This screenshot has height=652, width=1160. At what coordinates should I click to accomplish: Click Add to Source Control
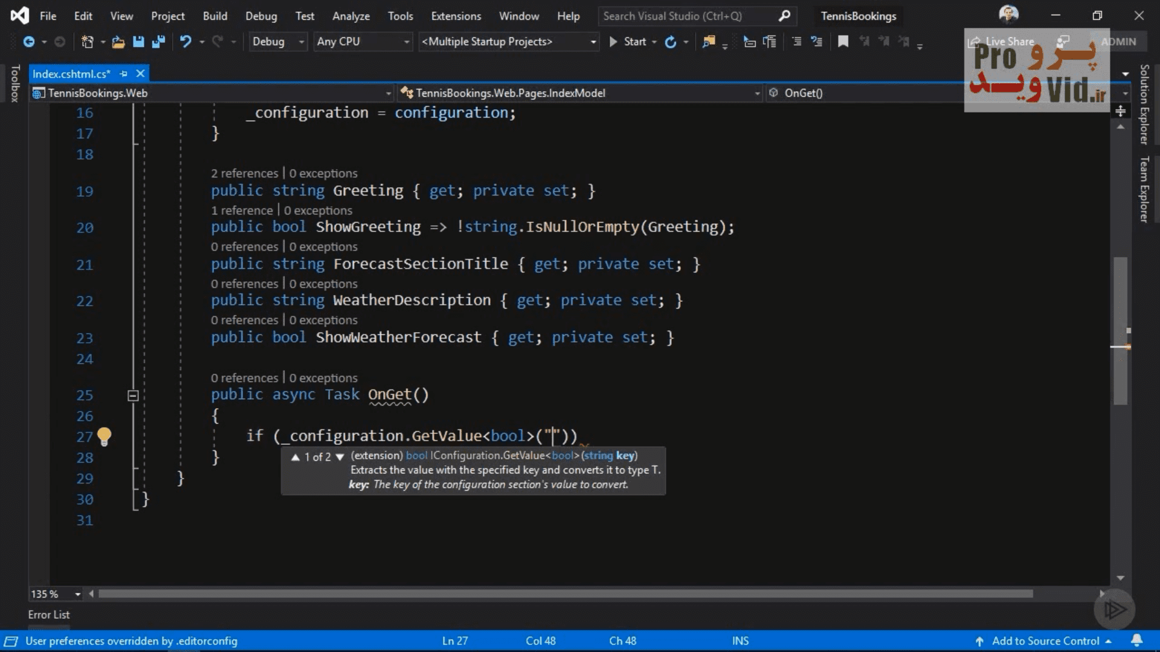1043,641
